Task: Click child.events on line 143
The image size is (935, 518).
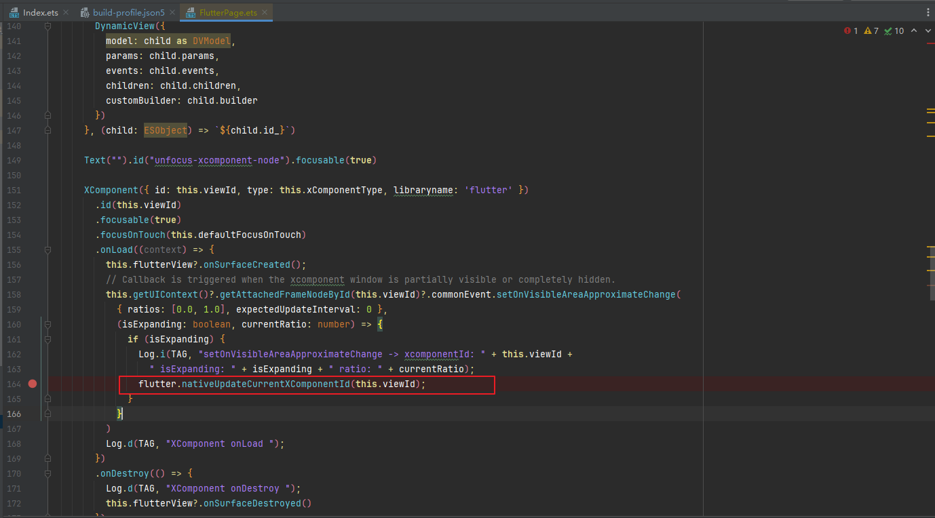Action: [x=182, y=71]
